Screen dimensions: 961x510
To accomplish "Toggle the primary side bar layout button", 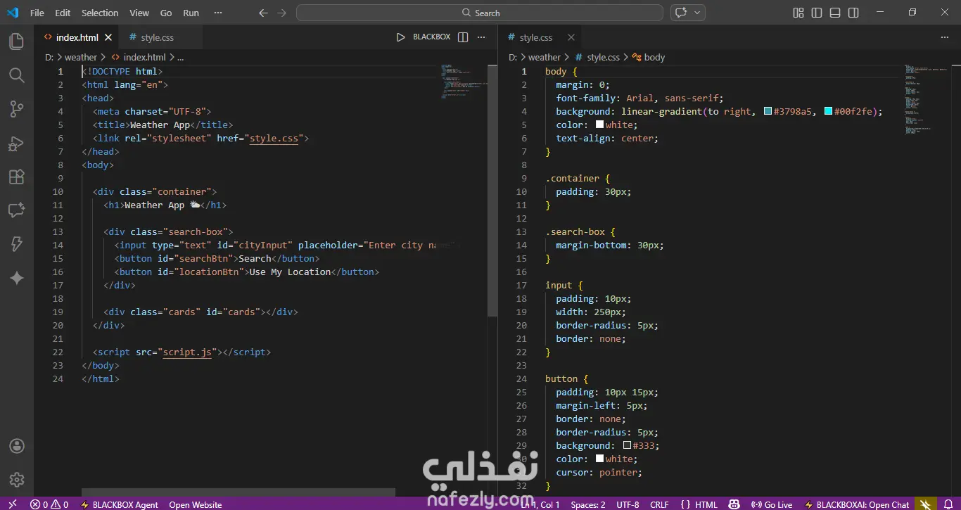I will tap(817, 13).
